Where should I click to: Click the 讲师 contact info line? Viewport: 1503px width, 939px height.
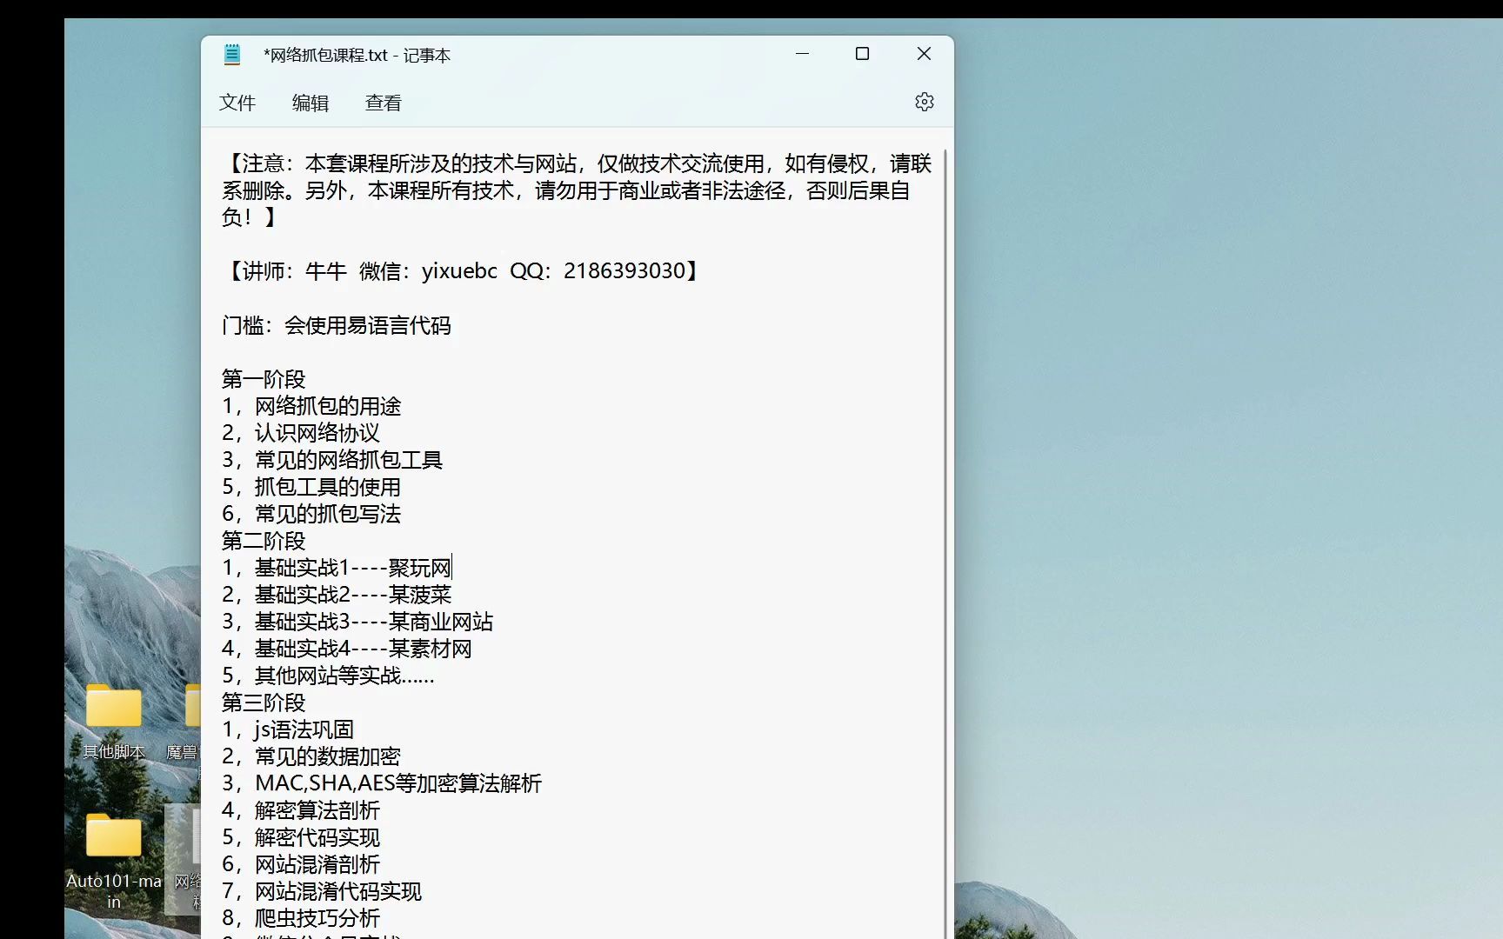tap(462, 271)
